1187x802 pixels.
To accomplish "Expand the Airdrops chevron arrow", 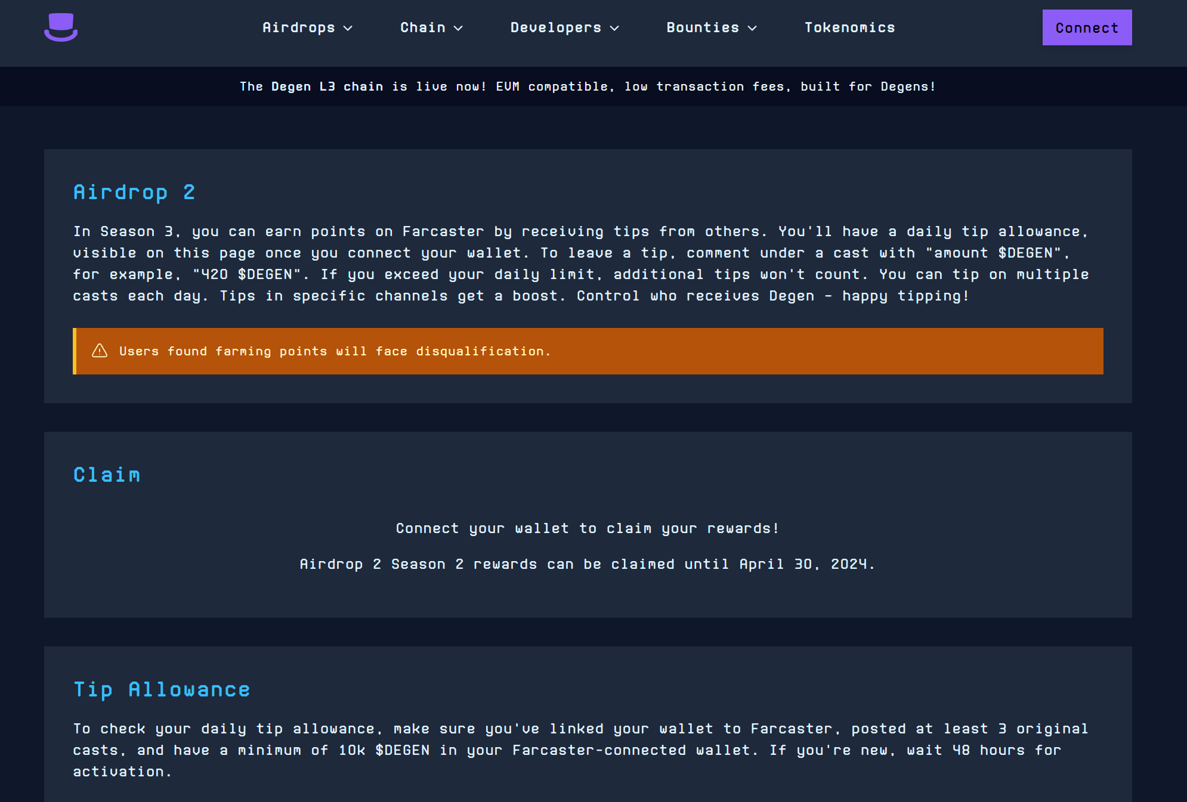I will click(348, 28).
